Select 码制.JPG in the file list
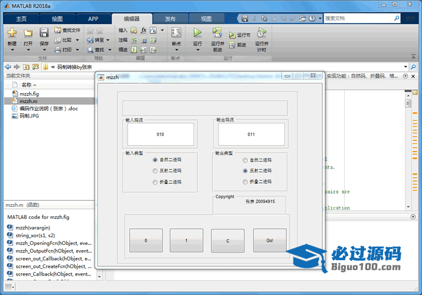422x295 pixels. [x=29, y=116]
